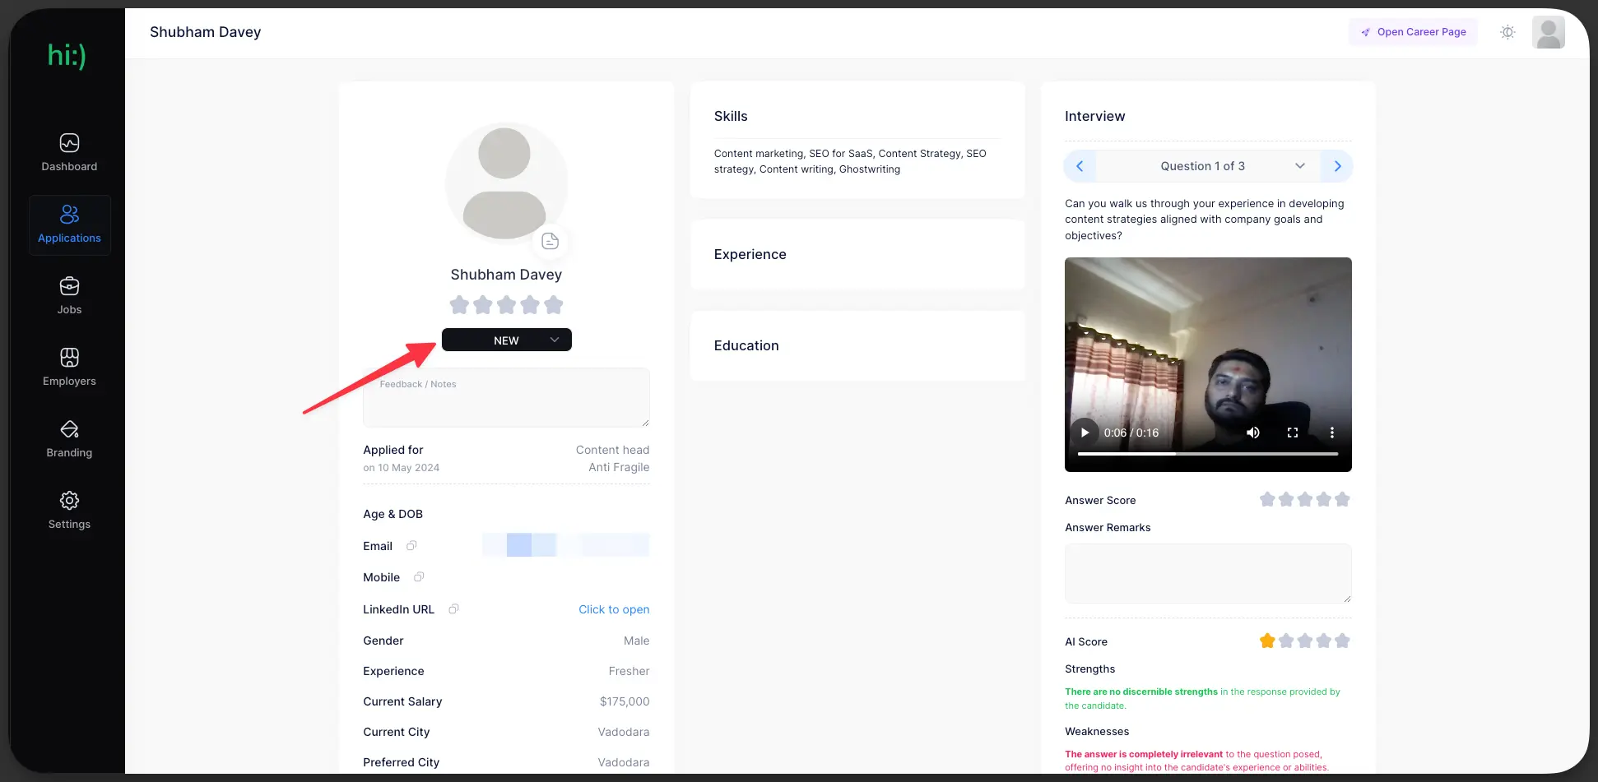Viewport: 1598px width, 782px height.
Task: Open video more options menu
Action: click(x=1331, y=433)
